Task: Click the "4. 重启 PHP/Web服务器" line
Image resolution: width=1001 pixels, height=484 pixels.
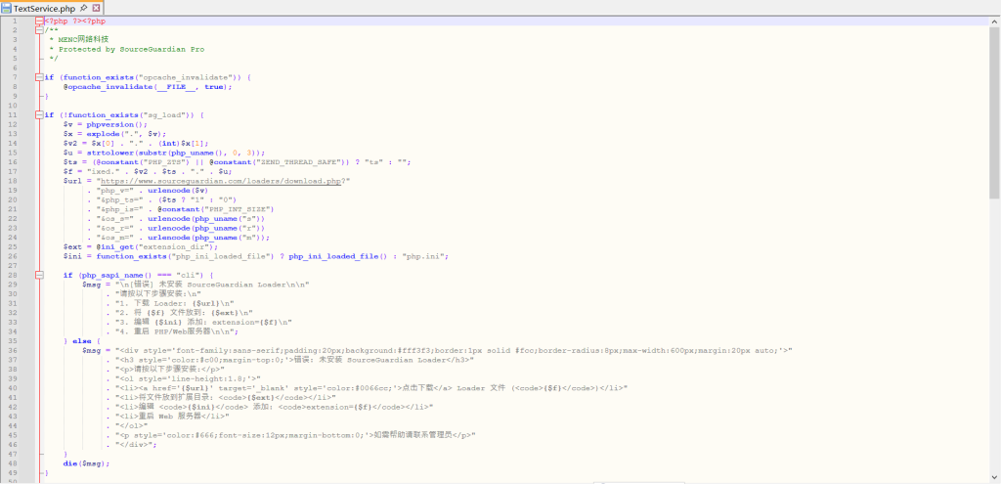Action: [172, 331]
